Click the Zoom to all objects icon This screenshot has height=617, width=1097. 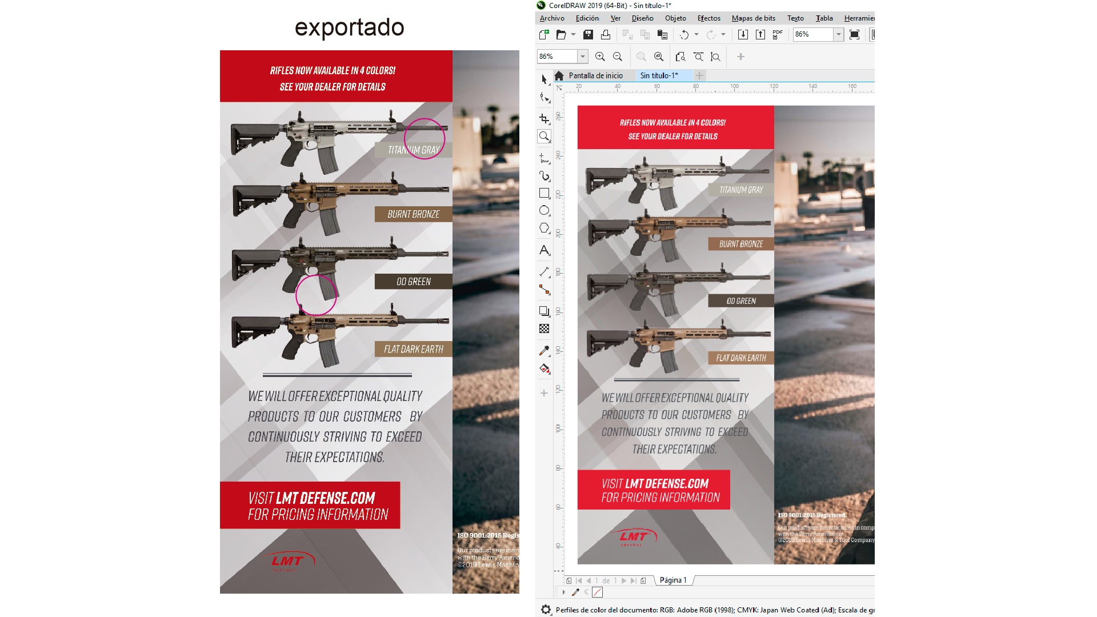[x=659, y=57]
